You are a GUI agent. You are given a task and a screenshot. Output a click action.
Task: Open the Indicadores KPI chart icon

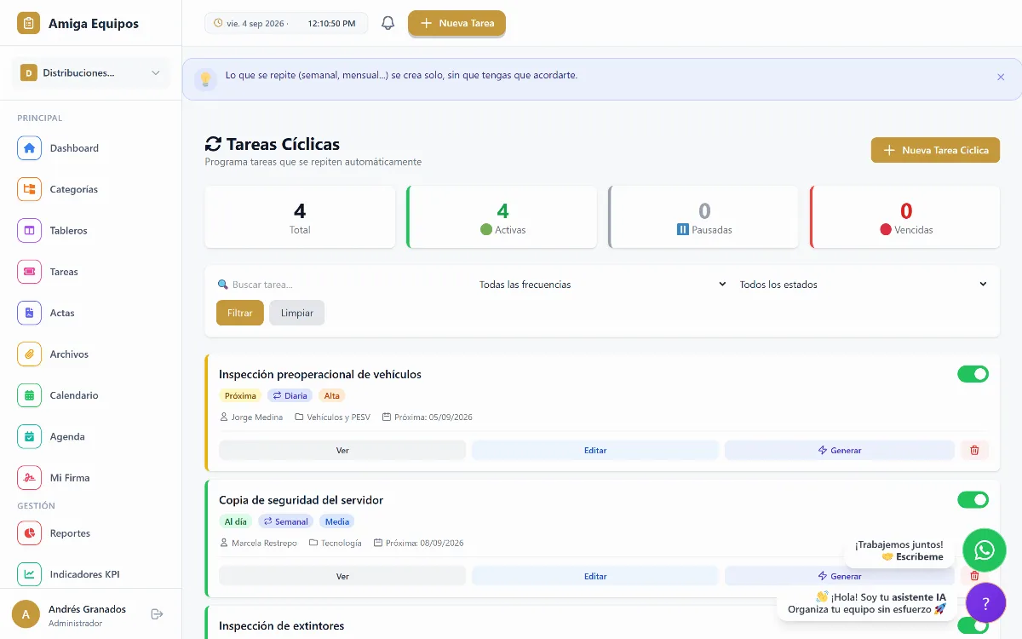29,574
